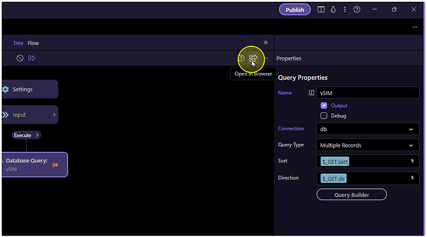The height and width of the screenshot is (237, 427).
Task: Enable the Debug checkbox
Action: click(x=324, y=115)
